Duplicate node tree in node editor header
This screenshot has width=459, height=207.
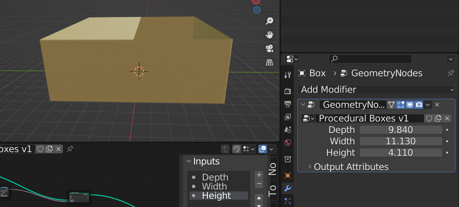click(49, 149)
